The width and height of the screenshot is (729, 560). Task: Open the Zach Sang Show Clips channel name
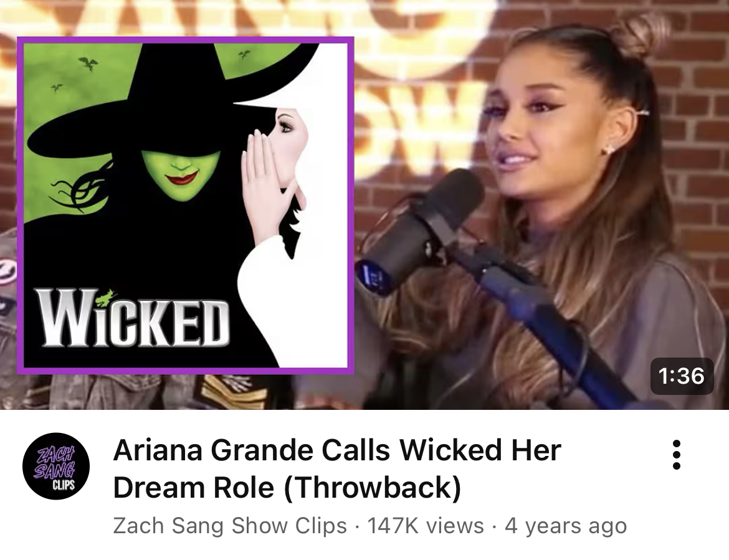tap(230, 526)
